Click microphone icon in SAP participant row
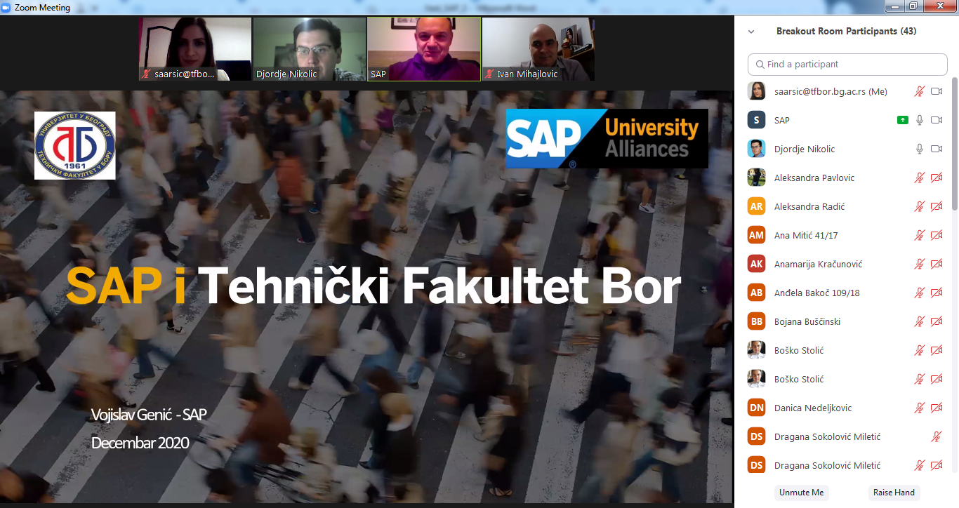Screen dimensions: 959x508 click(919, 120)
